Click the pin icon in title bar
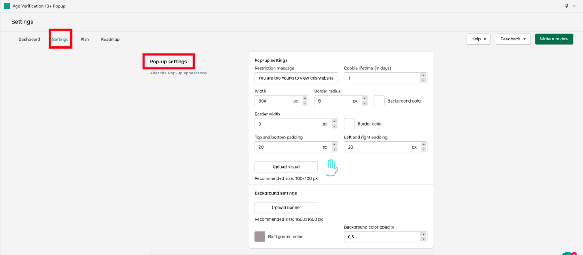This screenshot has width=583, height=255. pos(566,6)
